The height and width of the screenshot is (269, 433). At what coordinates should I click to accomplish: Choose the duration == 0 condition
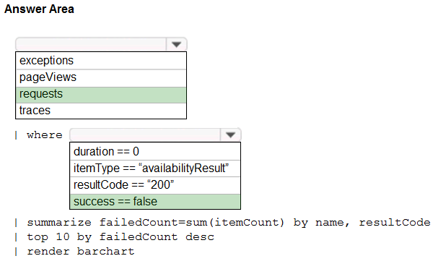pyautogui.click(x=155, y=151)
